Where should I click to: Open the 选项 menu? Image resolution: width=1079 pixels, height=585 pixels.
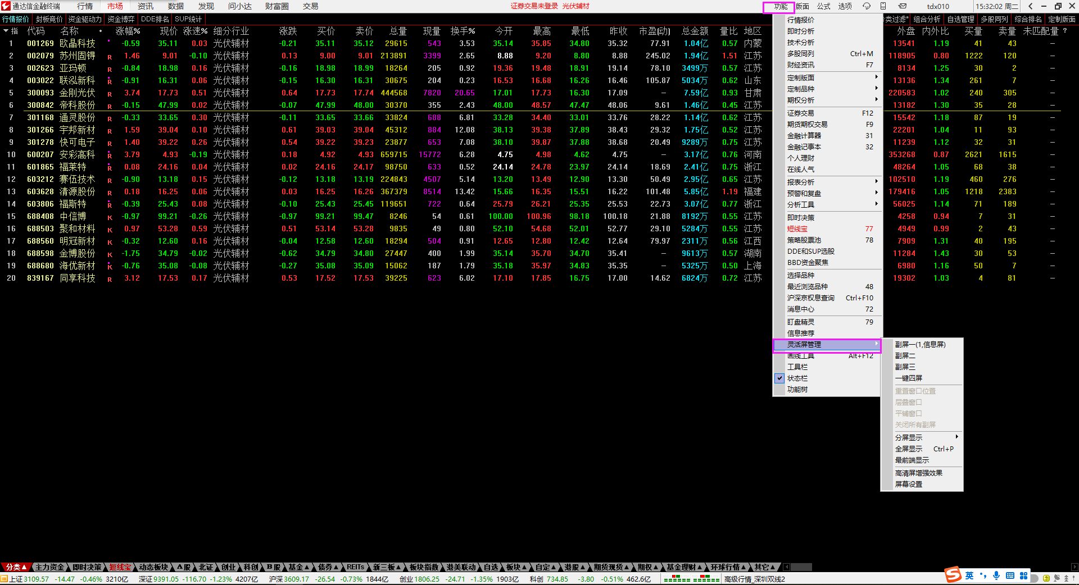click(x=845, y=7)
